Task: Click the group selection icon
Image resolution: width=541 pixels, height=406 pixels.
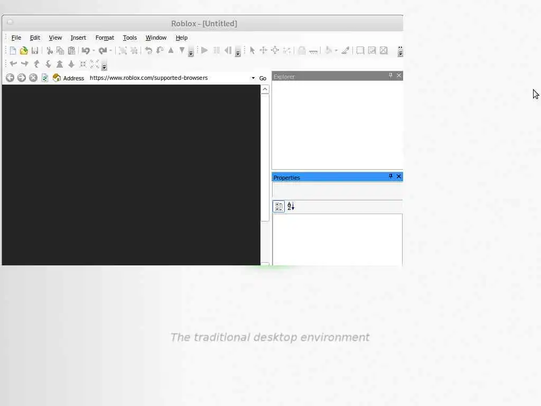Action: (123, 51)
